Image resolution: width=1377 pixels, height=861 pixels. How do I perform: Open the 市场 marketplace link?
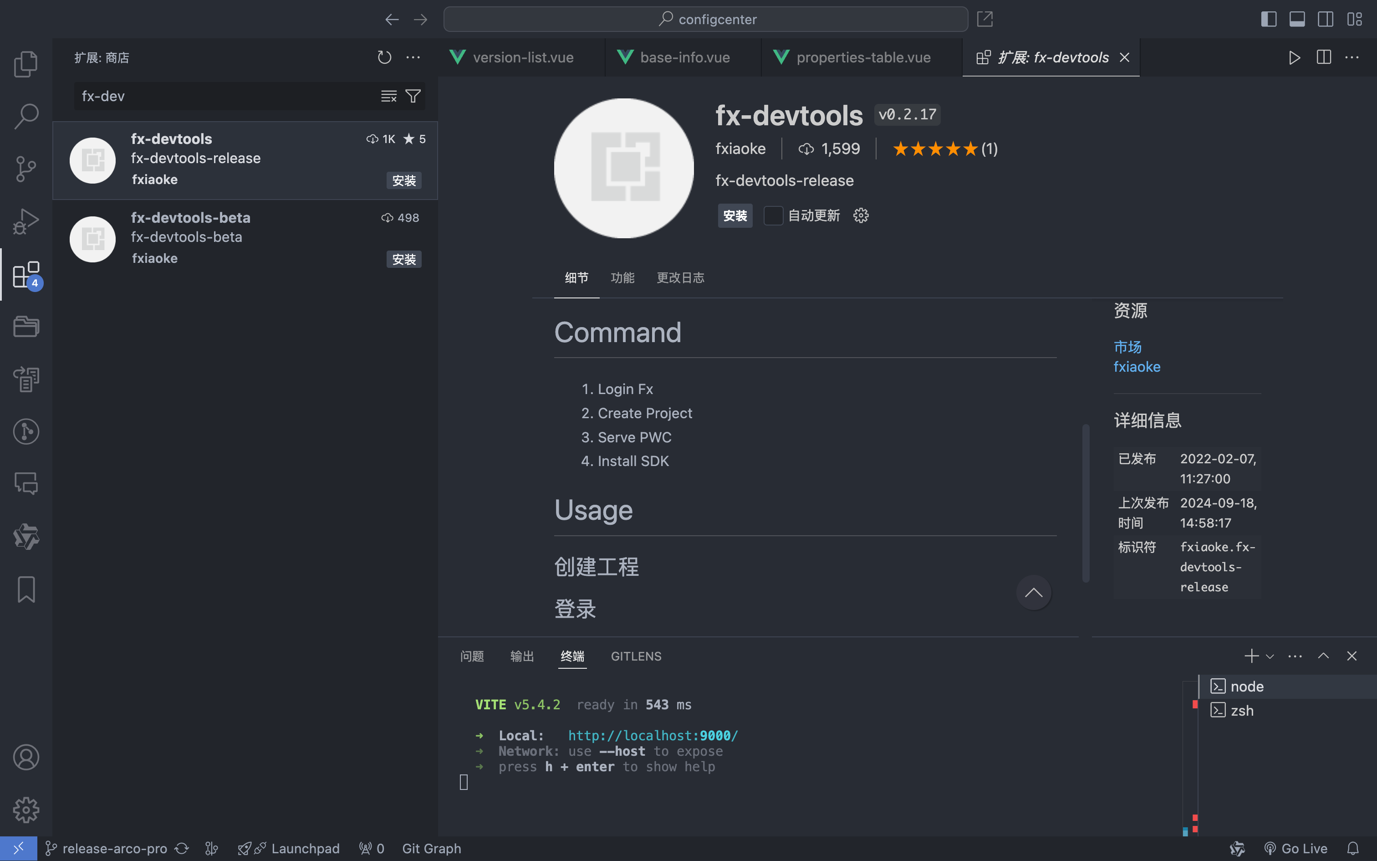[x=1127, y=347]
